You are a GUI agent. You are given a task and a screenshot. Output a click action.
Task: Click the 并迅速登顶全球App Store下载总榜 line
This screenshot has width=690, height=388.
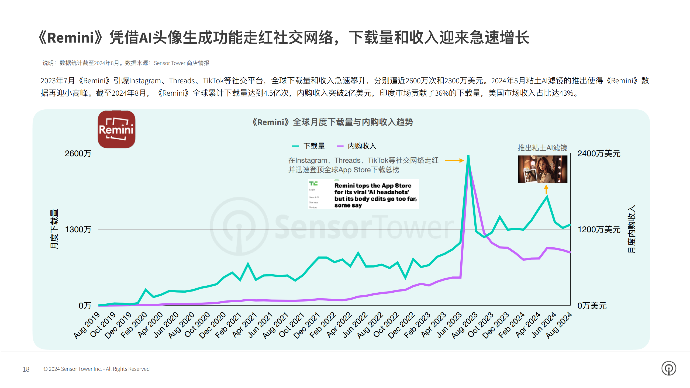coord(344,170)
